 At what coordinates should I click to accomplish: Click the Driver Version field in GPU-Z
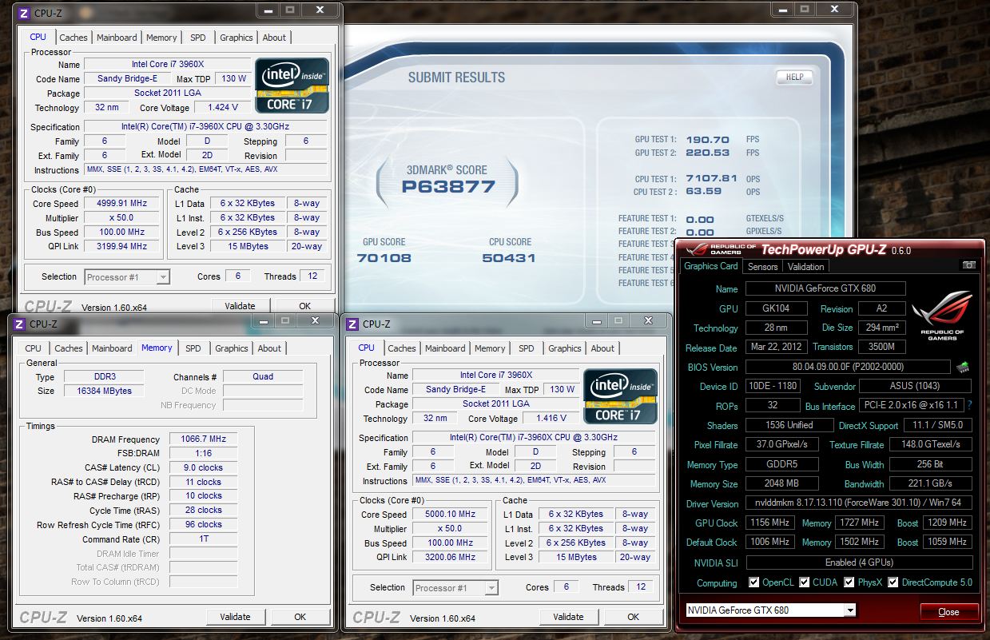coord(859,504)
